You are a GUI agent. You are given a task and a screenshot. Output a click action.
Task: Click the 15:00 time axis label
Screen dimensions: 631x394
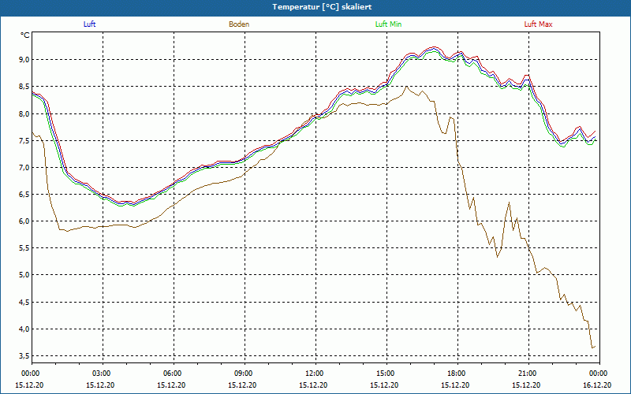(x=386, y=374)
